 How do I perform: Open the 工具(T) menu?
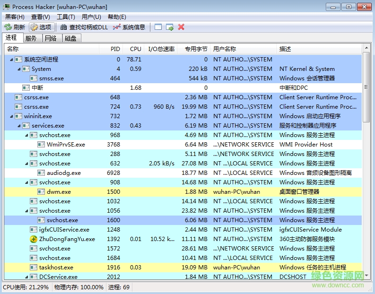tap(66, 17)
